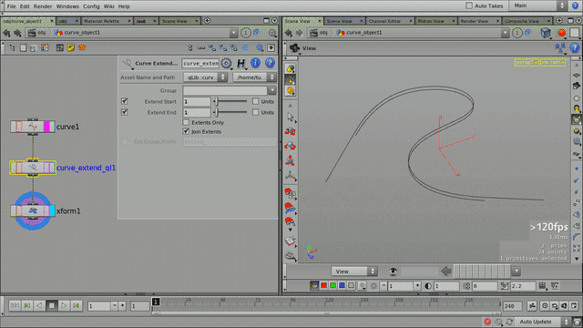Open the Config menu

91,6
